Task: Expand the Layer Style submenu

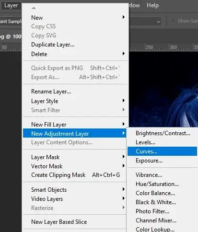Action: click(x=75, y=101)
